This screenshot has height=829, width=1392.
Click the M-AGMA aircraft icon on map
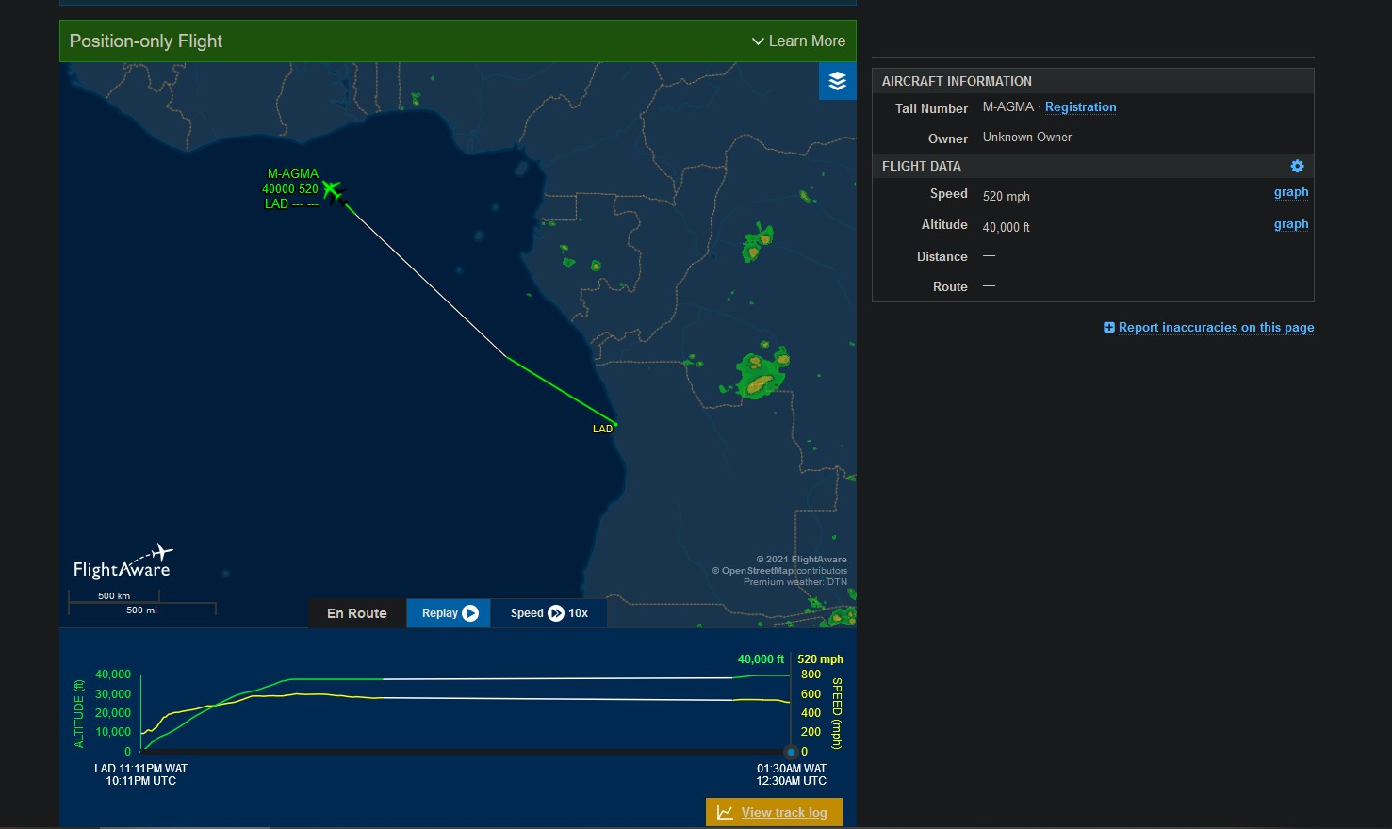coord(333,190)
